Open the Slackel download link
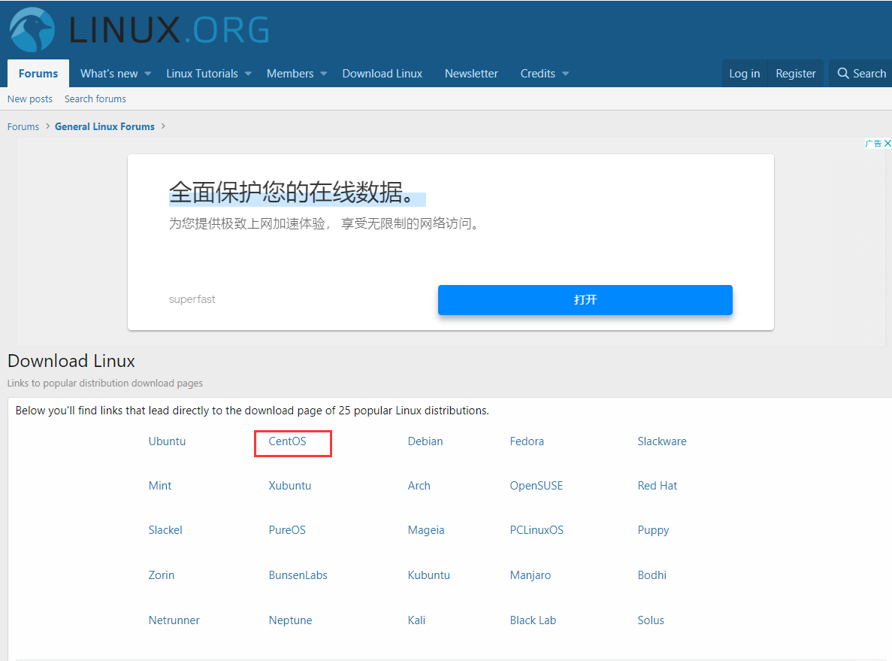This screenshot has height=661, width=892. 165,530
